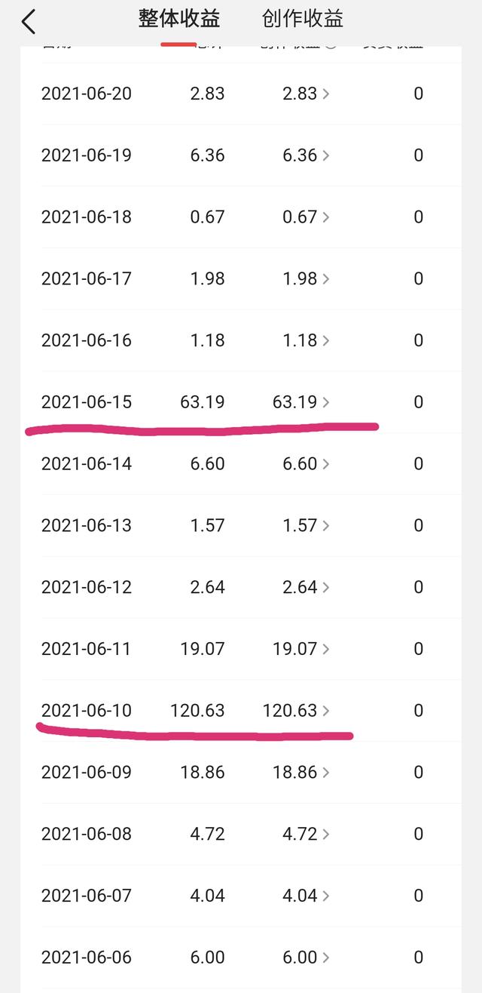The width and height of the screenshot is (482, 993).
Task: Select the 2021-06-07 date row
Action: [x=86, y=896]
